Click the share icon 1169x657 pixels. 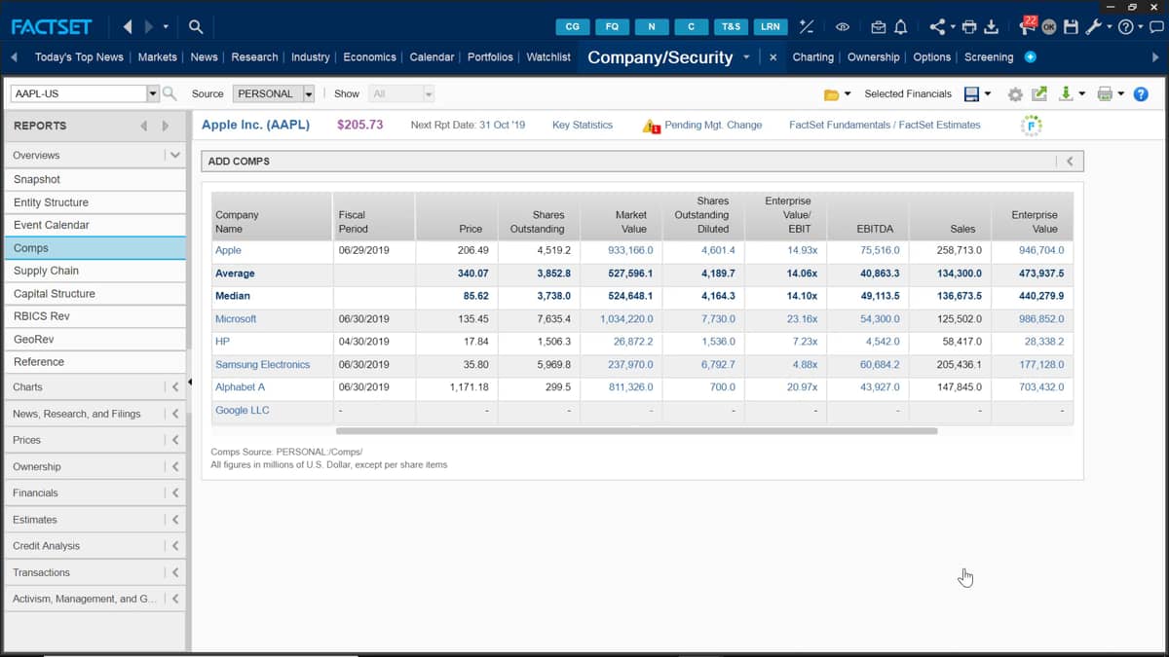pyautogui.click(x=937, y=27)
